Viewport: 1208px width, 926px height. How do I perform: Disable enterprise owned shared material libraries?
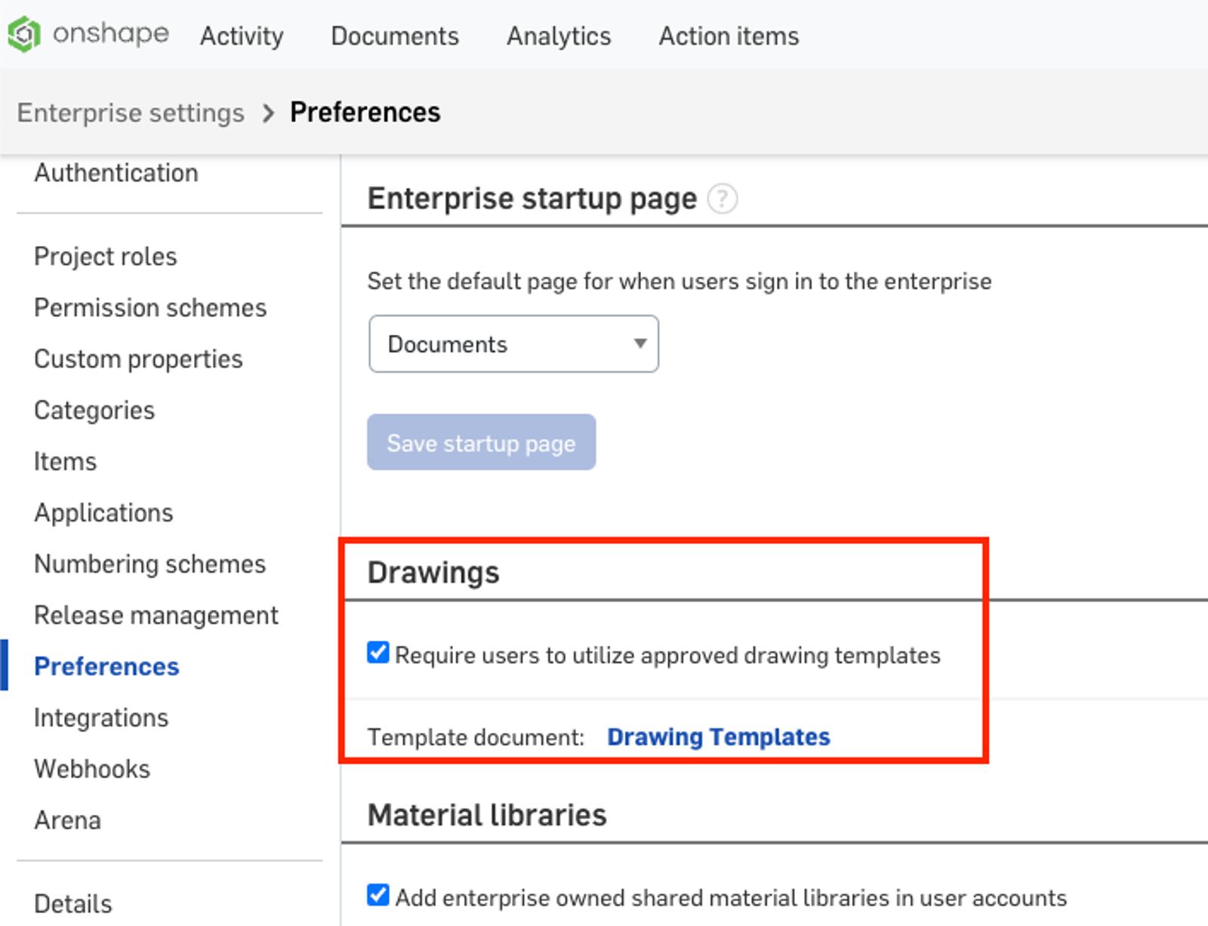[377, 896]
